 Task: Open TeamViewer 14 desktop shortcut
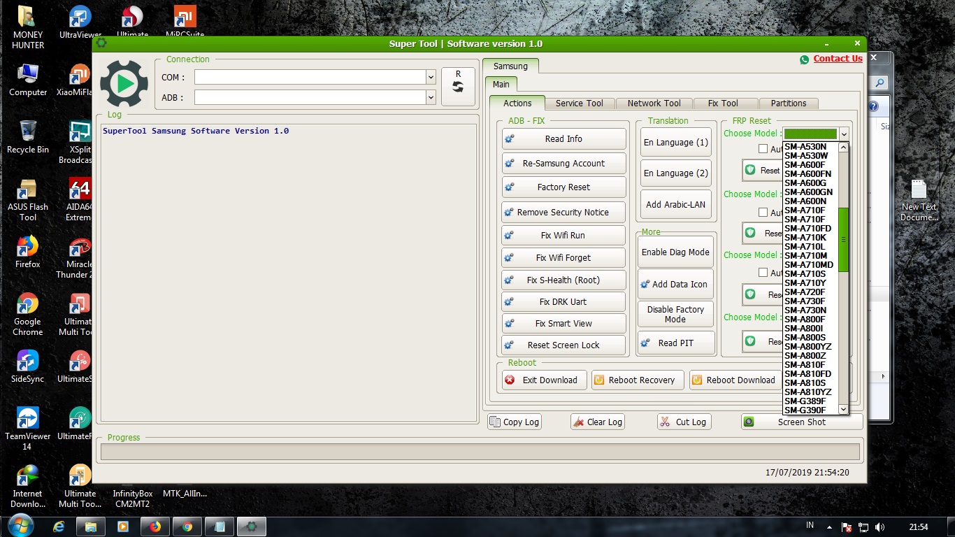(27, 429)
